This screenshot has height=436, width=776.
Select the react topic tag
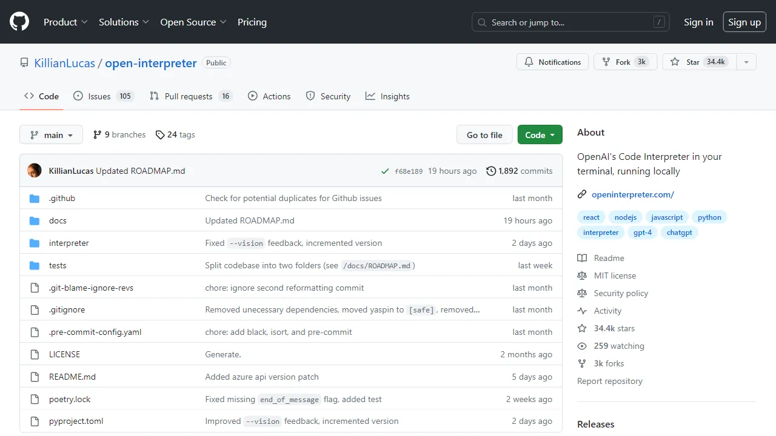[591, 217]
